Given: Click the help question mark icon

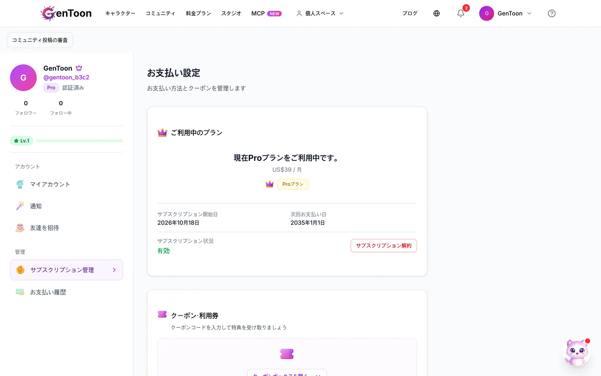Looking at the screenshot, I should tap(552, 13).
